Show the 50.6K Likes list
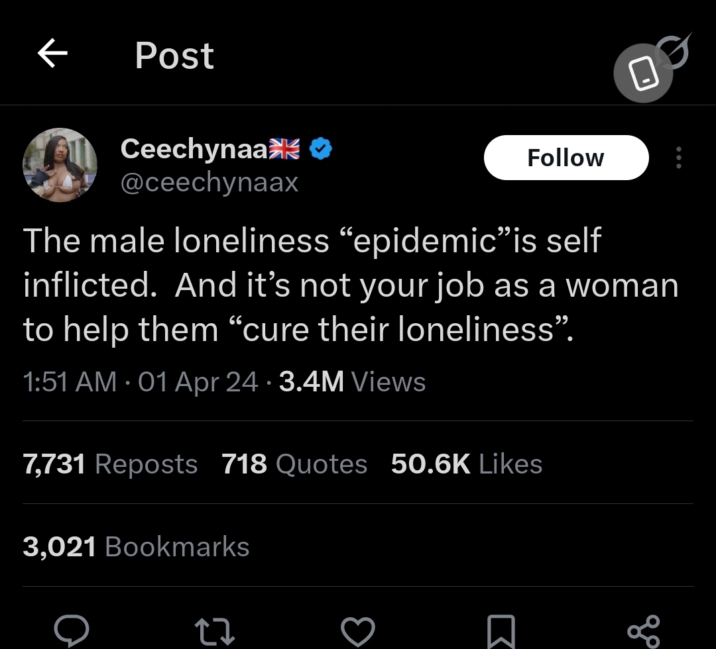The image size is (716, 649). coord(467,464)
